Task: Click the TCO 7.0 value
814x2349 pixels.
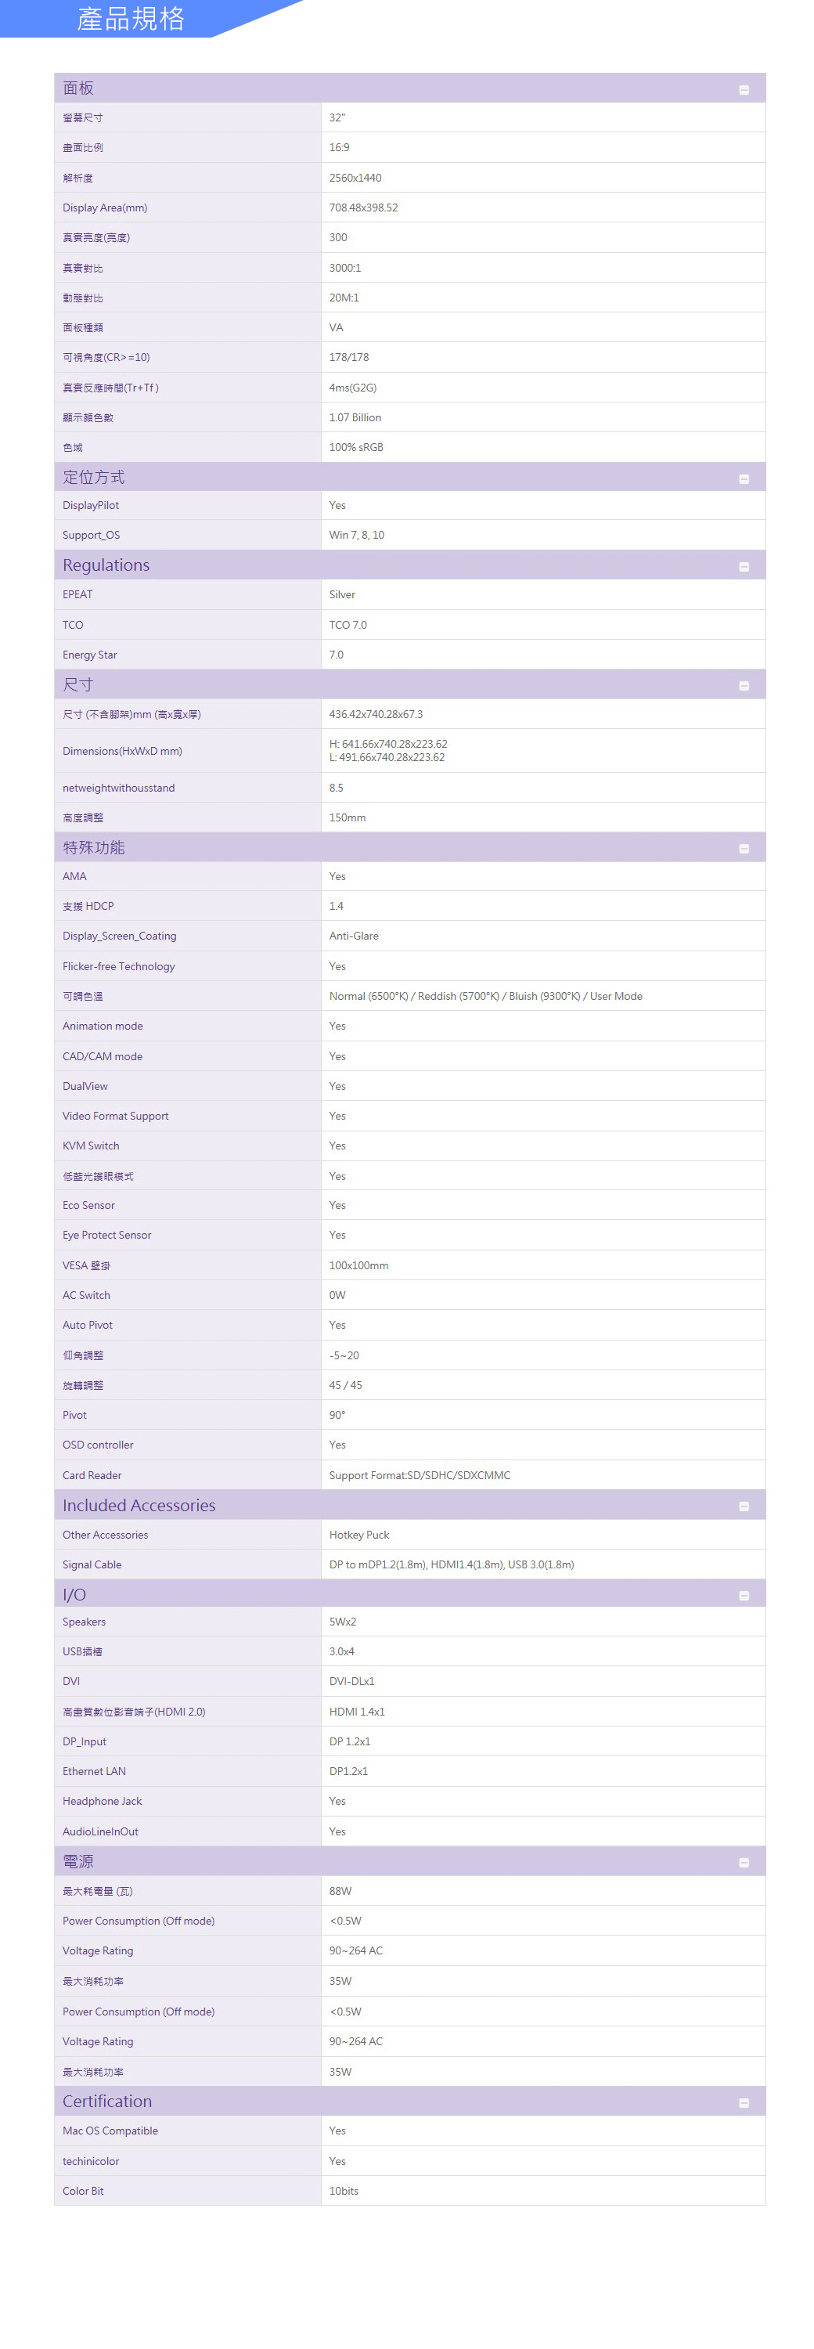Action: (348, 625)
